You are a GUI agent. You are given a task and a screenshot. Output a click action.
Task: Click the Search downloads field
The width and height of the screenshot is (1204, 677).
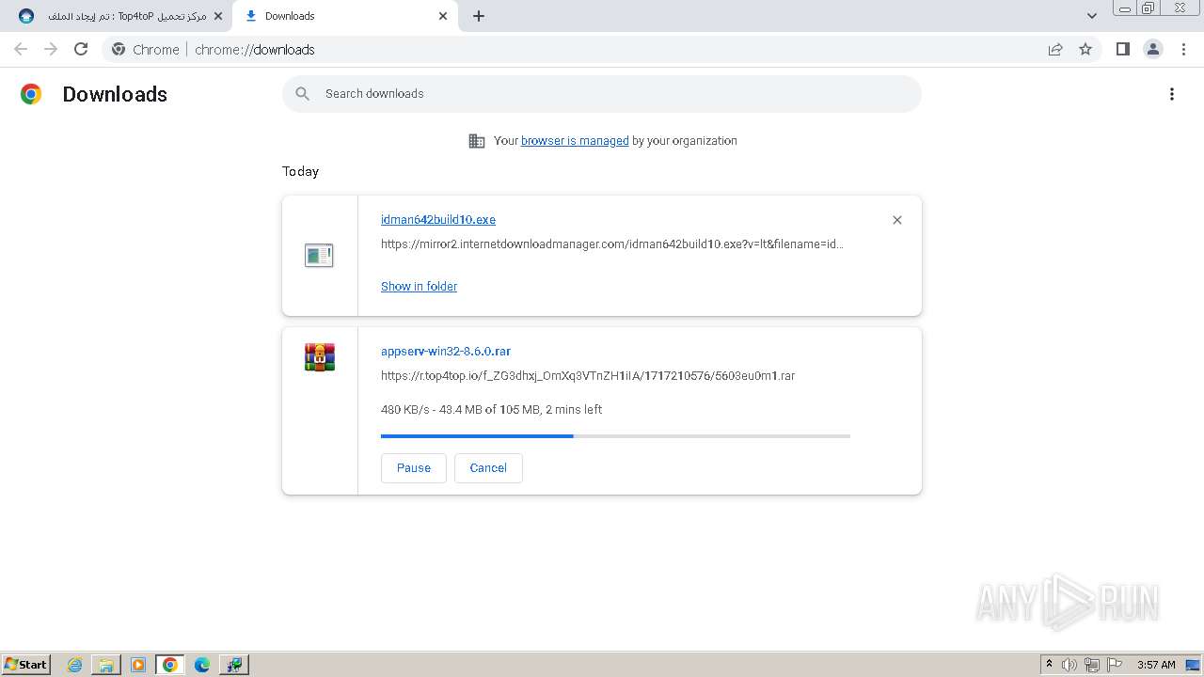click(602, 93)
